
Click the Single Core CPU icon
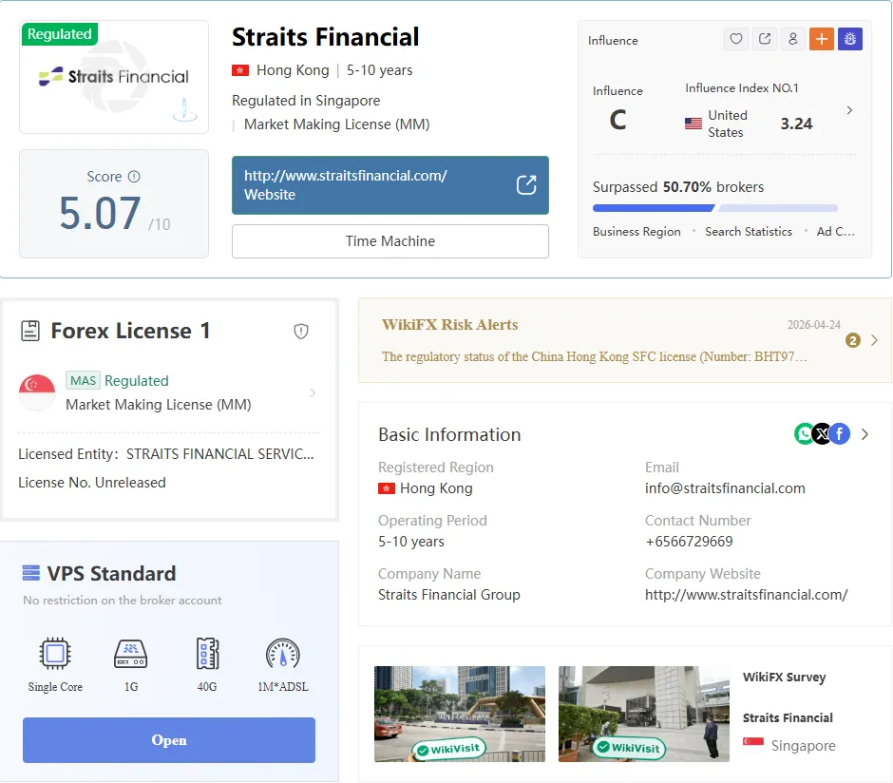pos(55,653)
